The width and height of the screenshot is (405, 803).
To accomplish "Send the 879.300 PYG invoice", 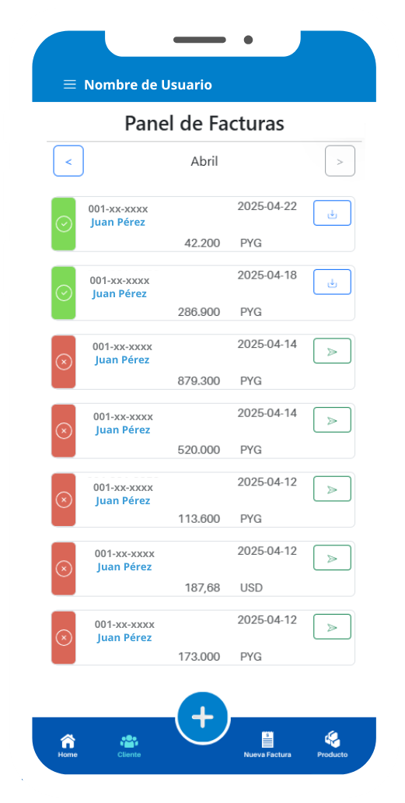I will point(333,352).
